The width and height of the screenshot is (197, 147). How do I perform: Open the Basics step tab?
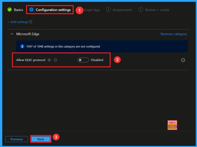pyautogui.click(x=15, y=10)
